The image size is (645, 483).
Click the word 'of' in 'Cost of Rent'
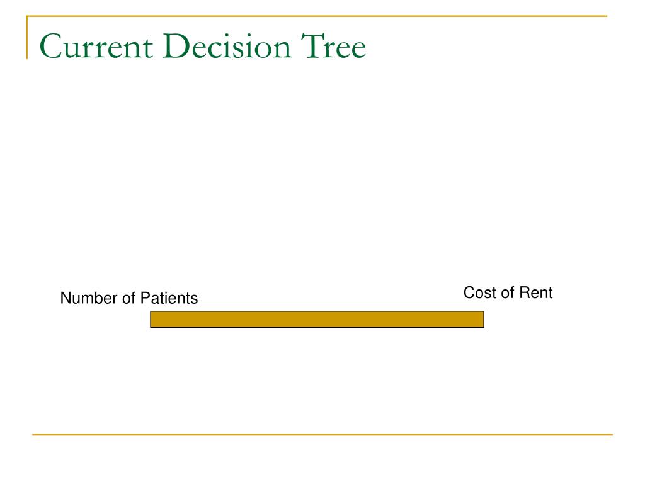pyautogui.click(x=508, y=293)
